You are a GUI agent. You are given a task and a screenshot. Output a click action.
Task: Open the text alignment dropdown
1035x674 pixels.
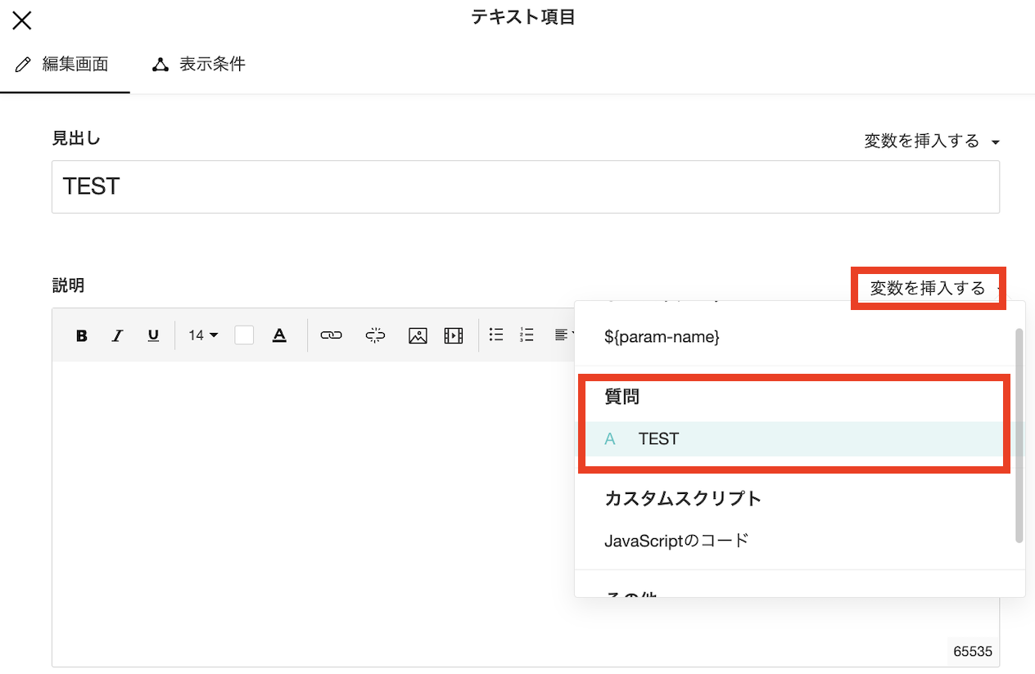click(563, 335)
